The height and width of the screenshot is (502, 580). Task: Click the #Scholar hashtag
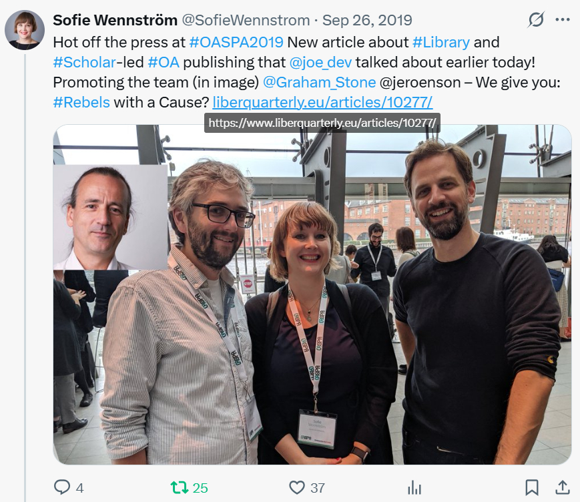[84, 62]
